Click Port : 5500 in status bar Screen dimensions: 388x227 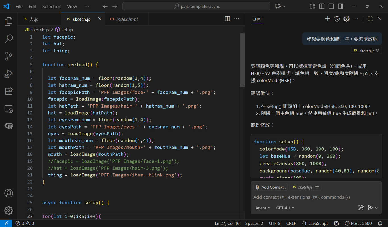click(x=358, y=223)
